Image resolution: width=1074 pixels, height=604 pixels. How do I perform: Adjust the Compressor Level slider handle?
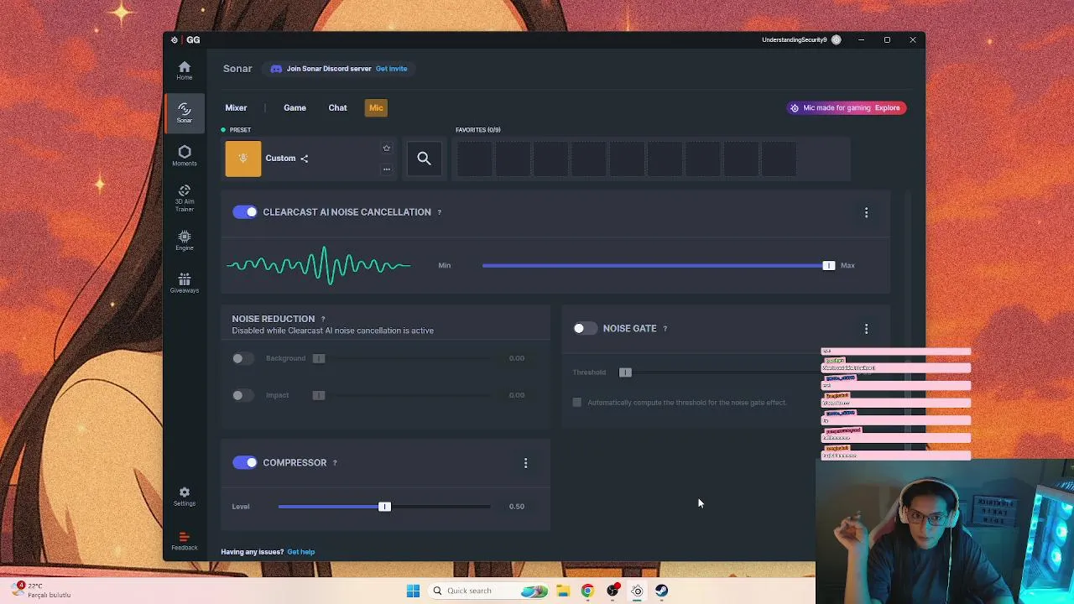[x=384, y=507]
